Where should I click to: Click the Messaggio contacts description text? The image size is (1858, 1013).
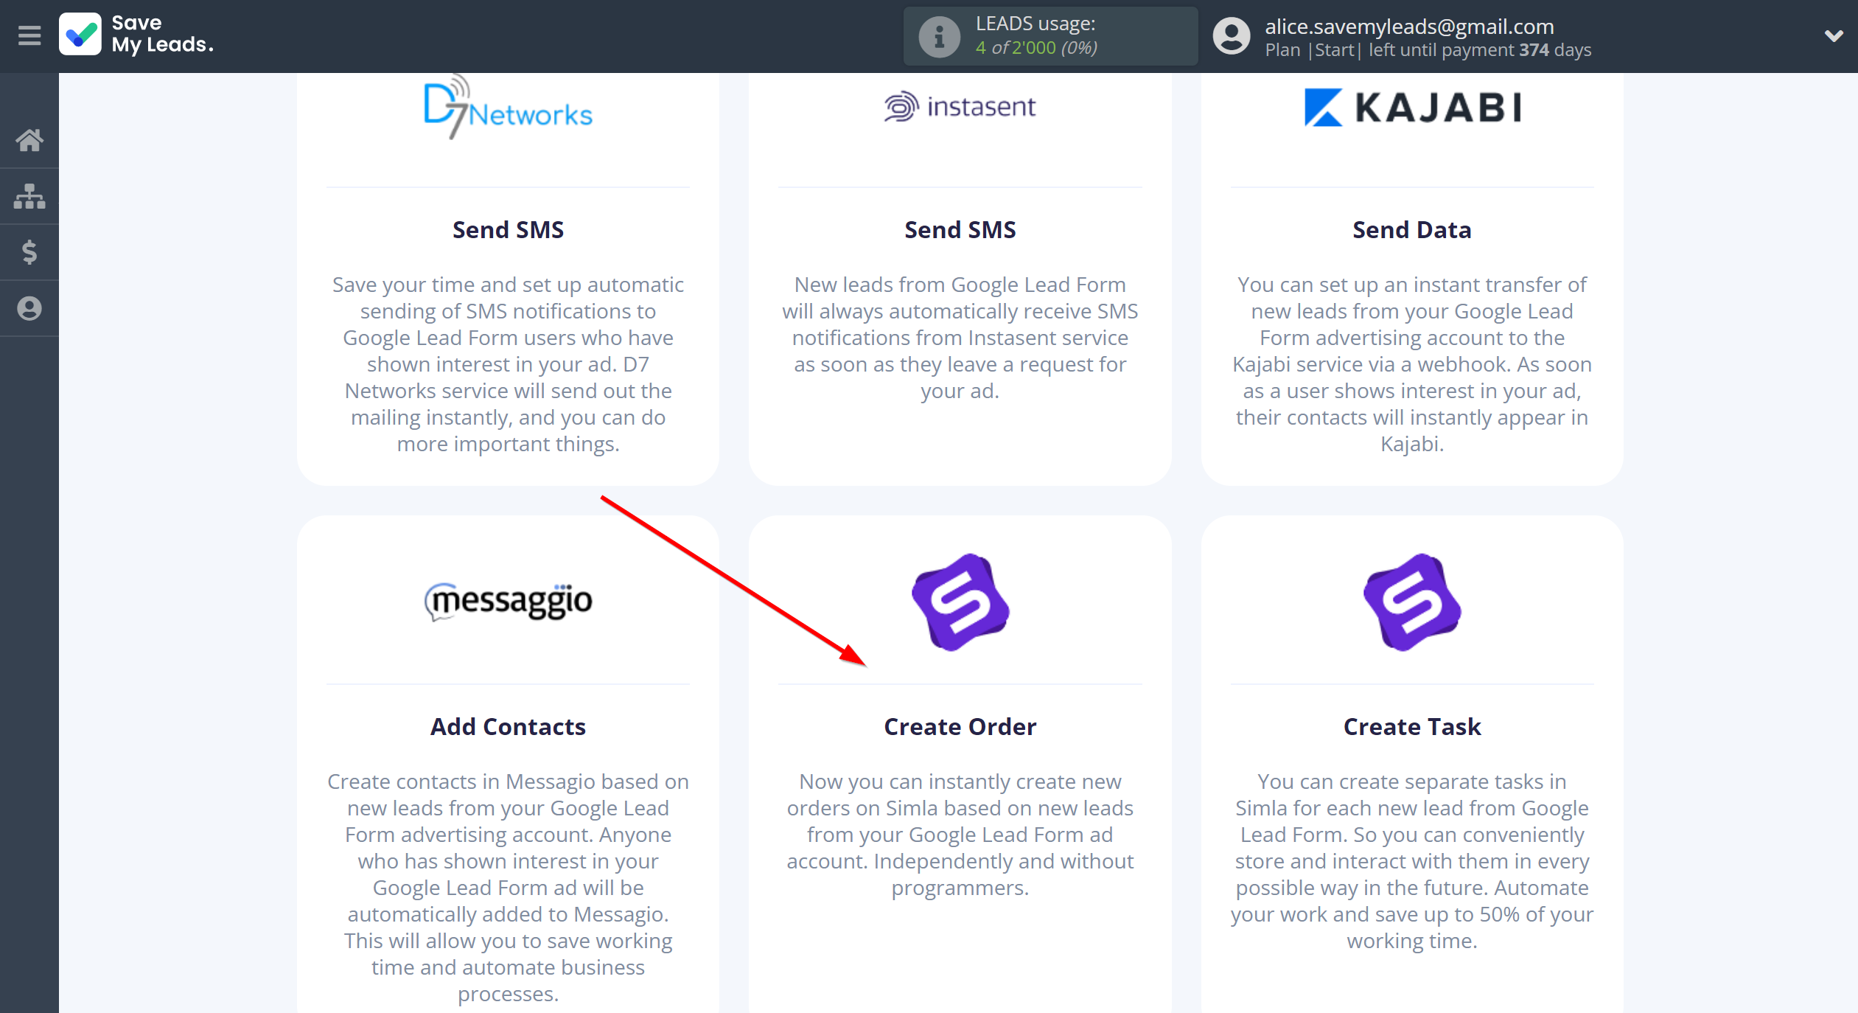508,888
